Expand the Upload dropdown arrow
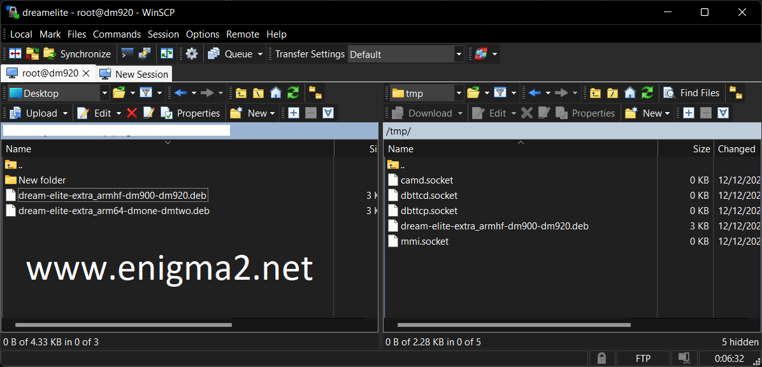This screenshot has height=367, width=762. (66, 113)
